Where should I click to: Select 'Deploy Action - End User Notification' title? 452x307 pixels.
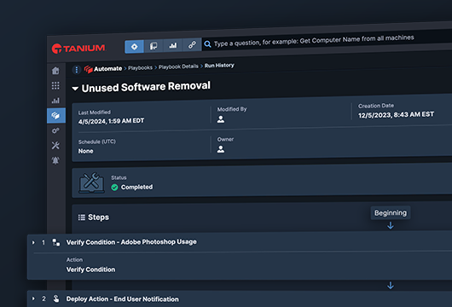click(123, 299)
